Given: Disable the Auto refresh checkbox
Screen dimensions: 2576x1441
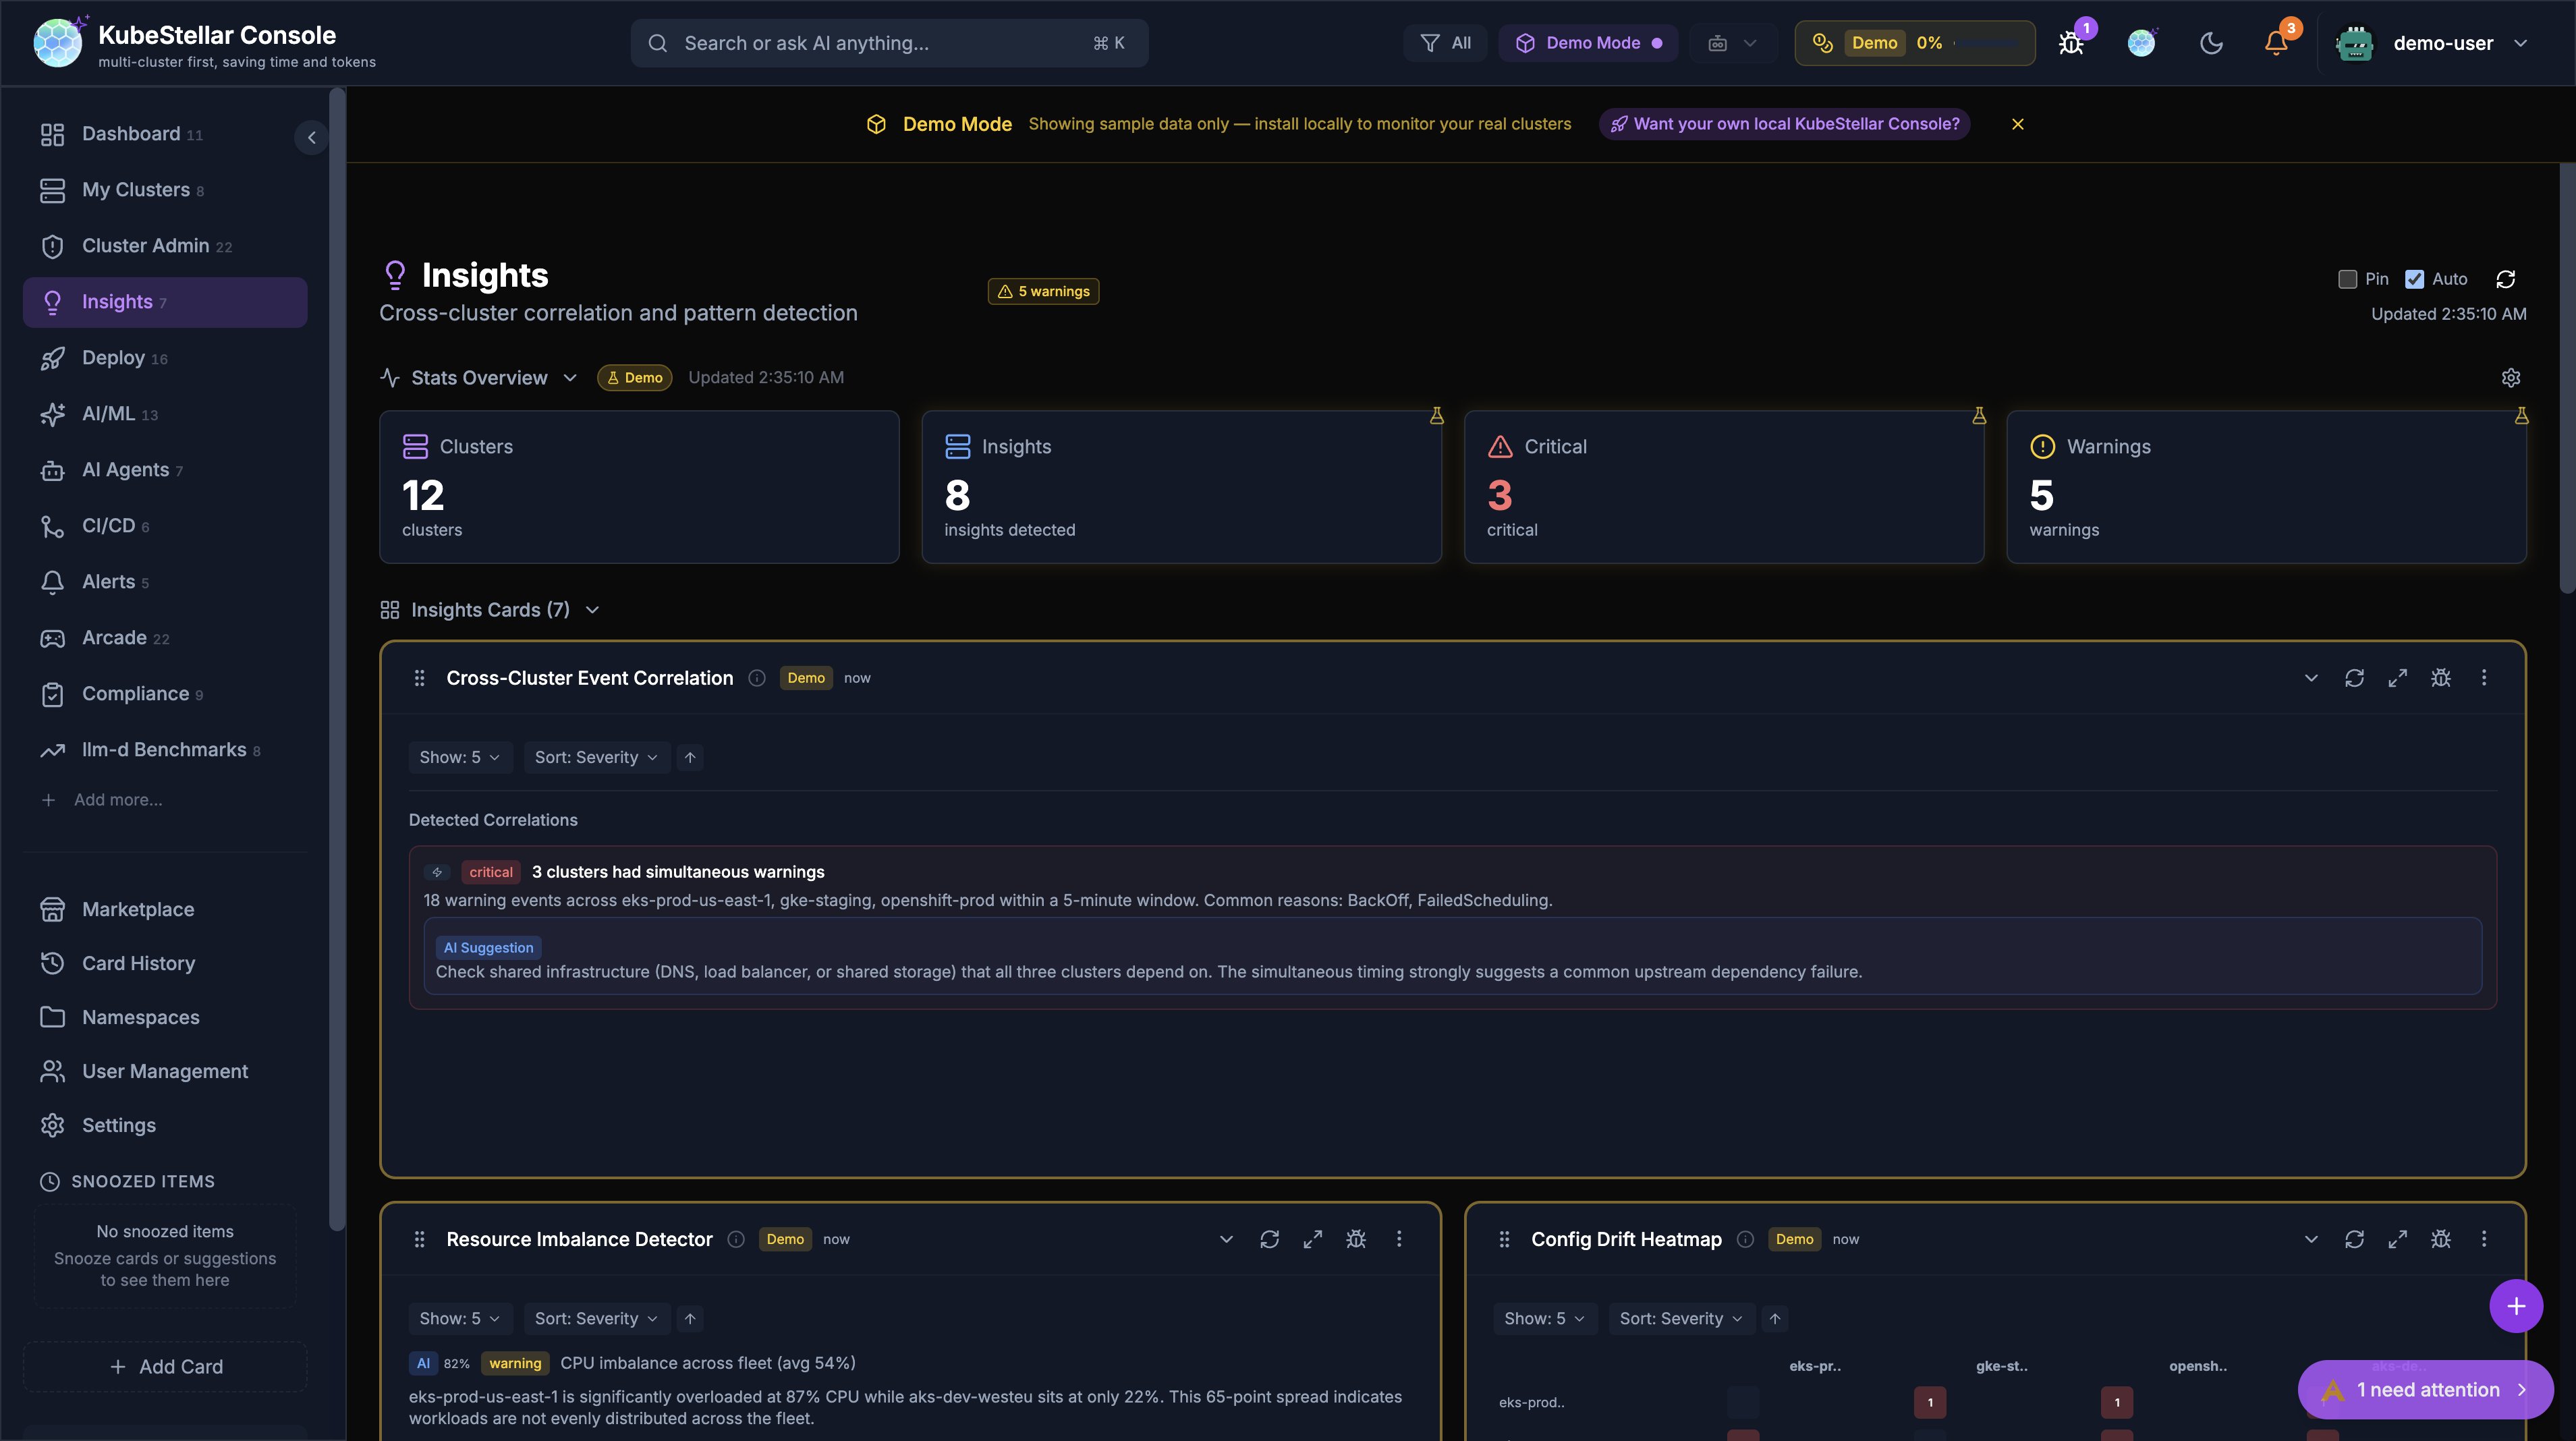Looking at the screenshot, I should tap(2416, 279).
